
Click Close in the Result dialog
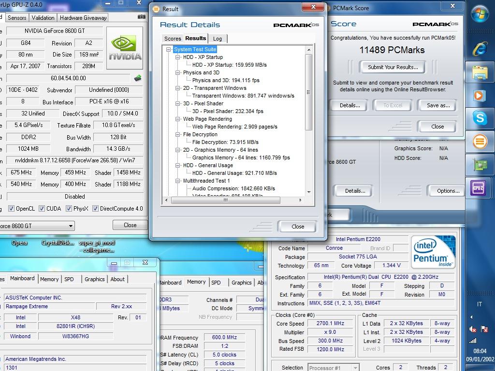pos(298,226)
